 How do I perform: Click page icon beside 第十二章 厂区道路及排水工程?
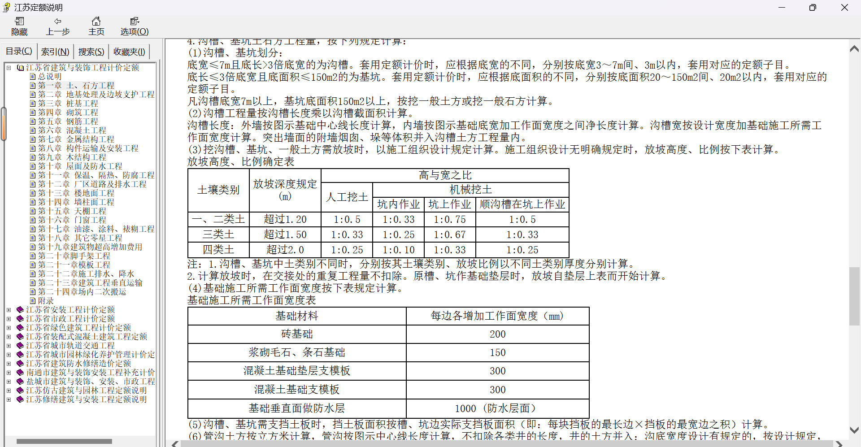click(33, 184)
